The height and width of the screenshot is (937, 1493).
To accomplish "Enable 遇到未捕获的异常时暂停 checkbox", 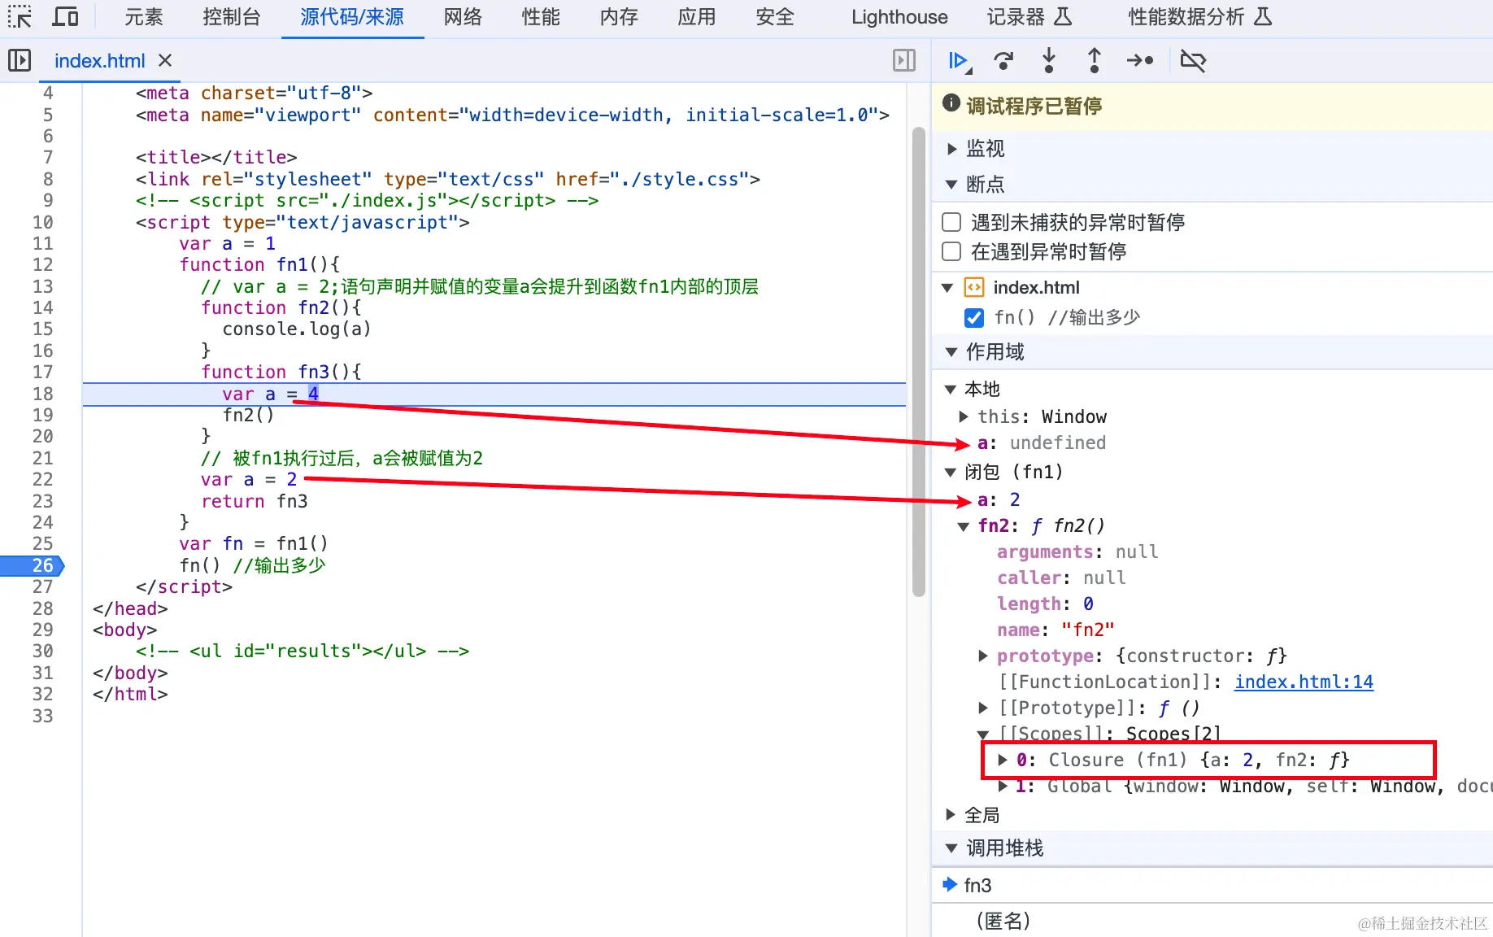I will 951,222.
